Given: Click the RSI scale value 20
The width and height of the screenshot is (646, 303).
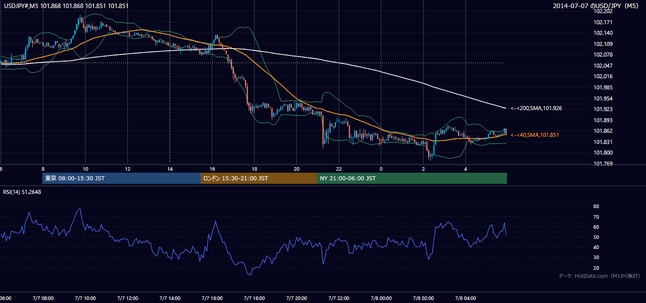Looking at the screenshot, I should click(596, 268).
